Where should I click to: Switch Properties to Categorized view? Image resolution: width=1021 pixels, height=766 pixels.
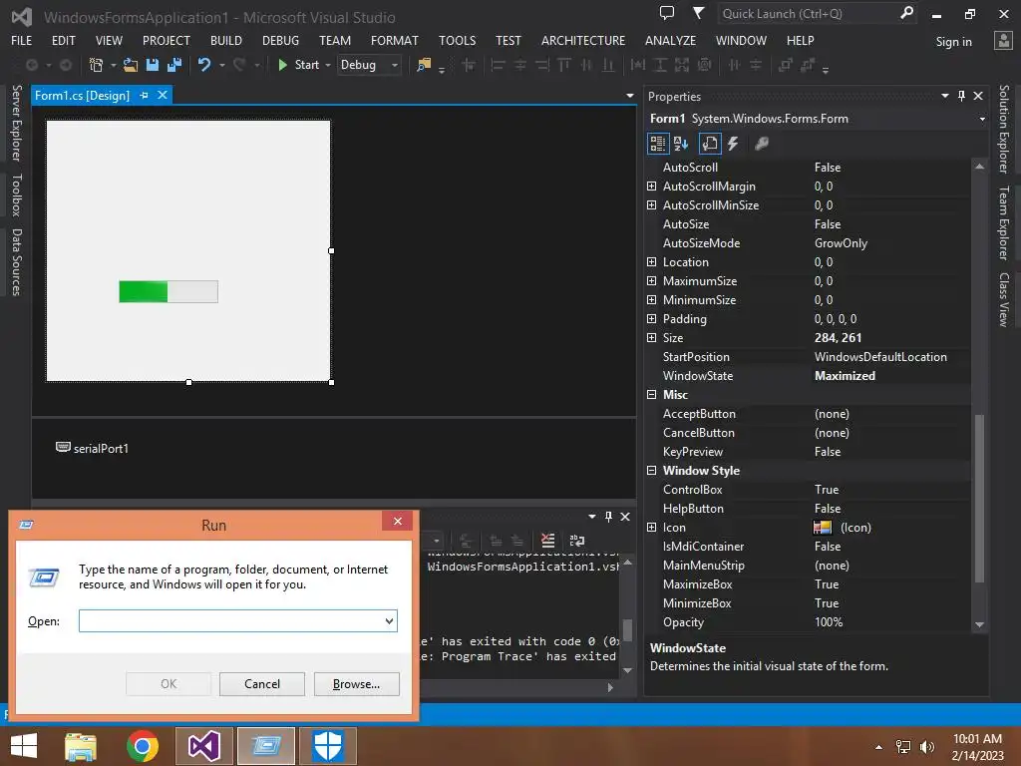click(x=658, y=144)
